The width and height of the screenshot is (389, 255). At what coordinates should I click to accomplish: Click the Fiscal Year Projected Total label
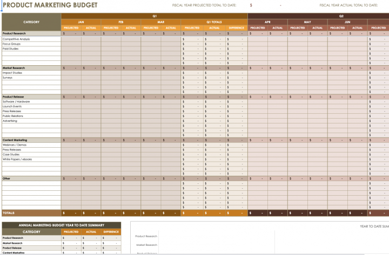click(204, 5)
